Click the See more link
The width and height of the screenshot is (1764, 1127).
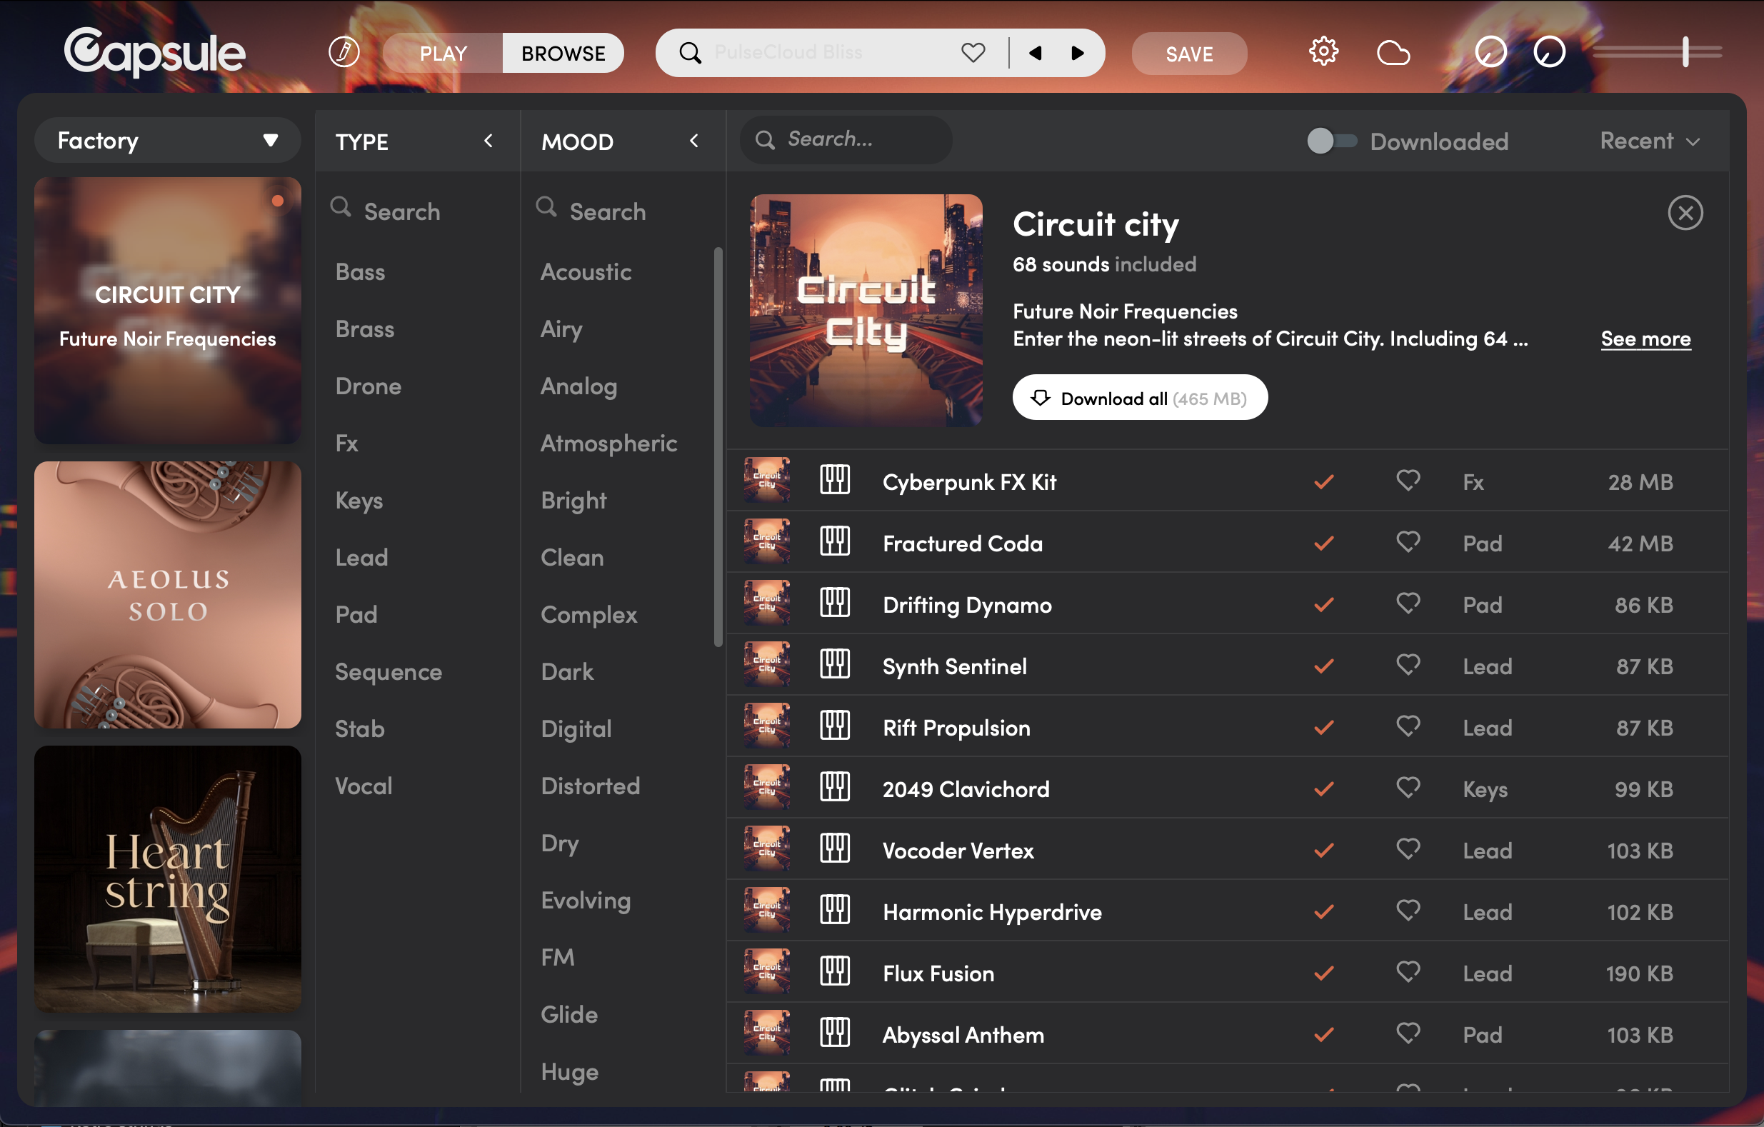[1645, 339]
